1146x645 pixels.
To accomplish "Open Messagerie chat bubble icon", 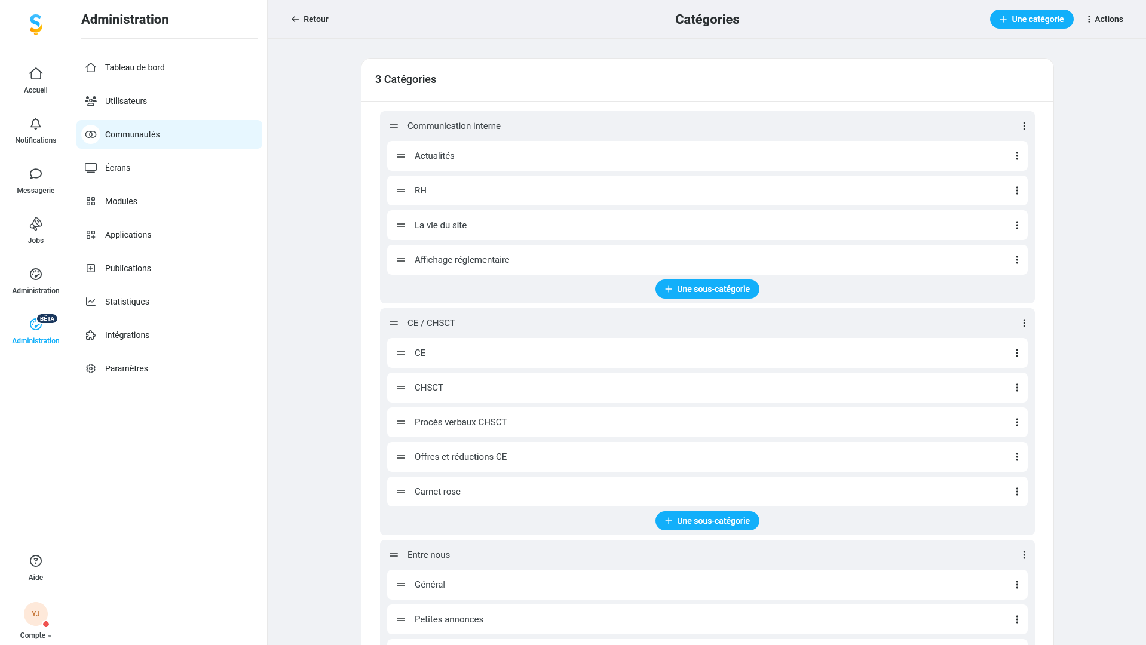I will tap(36, 174).
